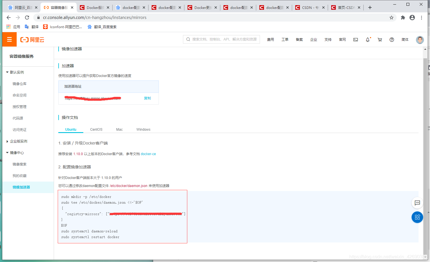
Task: Open the 备案 top menu
Action: [299, 40]
